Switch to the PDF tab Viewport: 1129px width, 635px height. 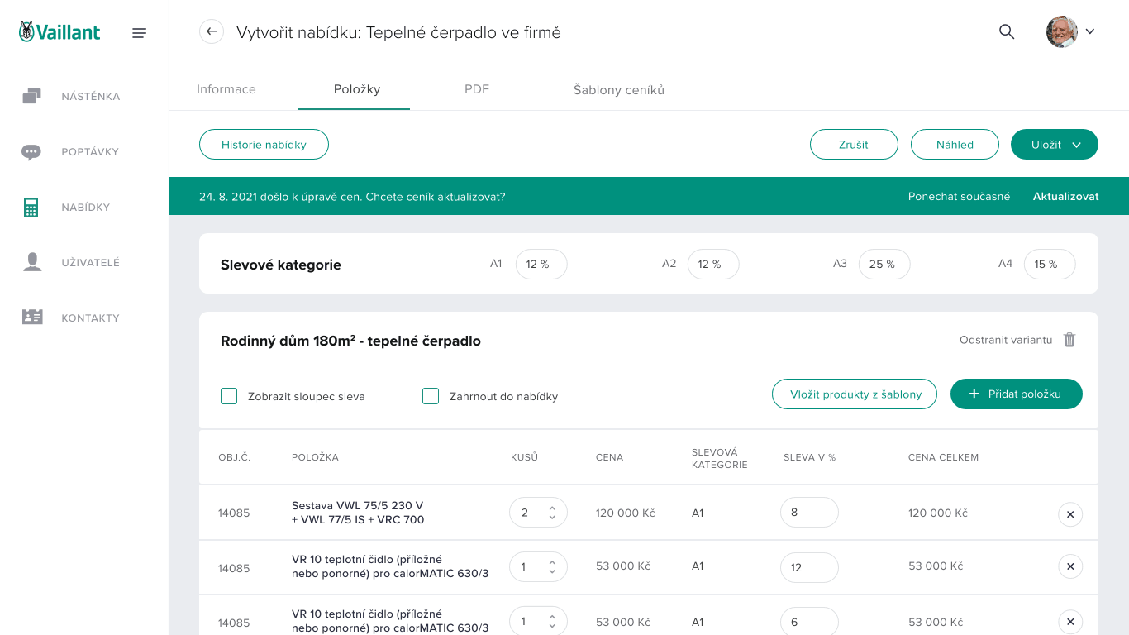point(477,89)
